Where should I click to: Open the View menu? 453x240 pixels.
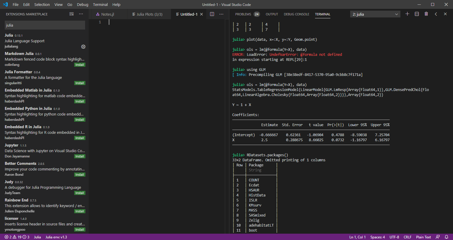pyautogui.click(x=59, y=5)
